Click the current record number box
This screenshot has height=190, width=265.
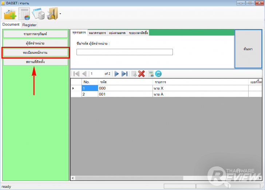(x=97, y=74)
